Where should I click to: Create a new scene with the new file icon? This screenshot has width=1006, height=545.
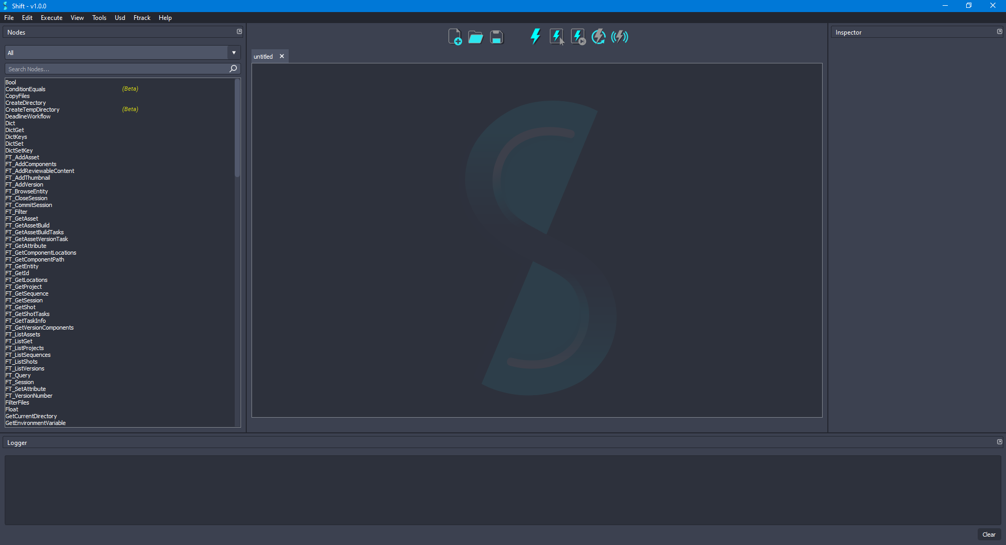click(x=455, y=37)
